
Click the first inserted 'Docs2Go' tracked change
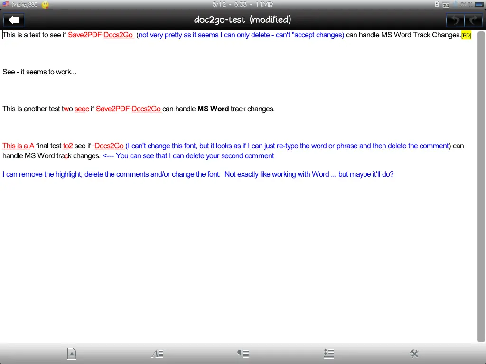point(118,35)
